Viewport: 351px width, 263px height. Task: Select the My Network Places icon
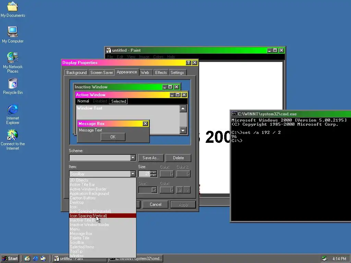(x=13, y=63)
